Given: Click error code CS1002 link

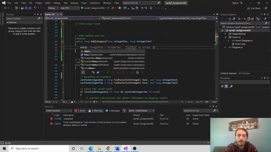Looking at the screenshot, I should pyautogui.click(x=58, y=119).
